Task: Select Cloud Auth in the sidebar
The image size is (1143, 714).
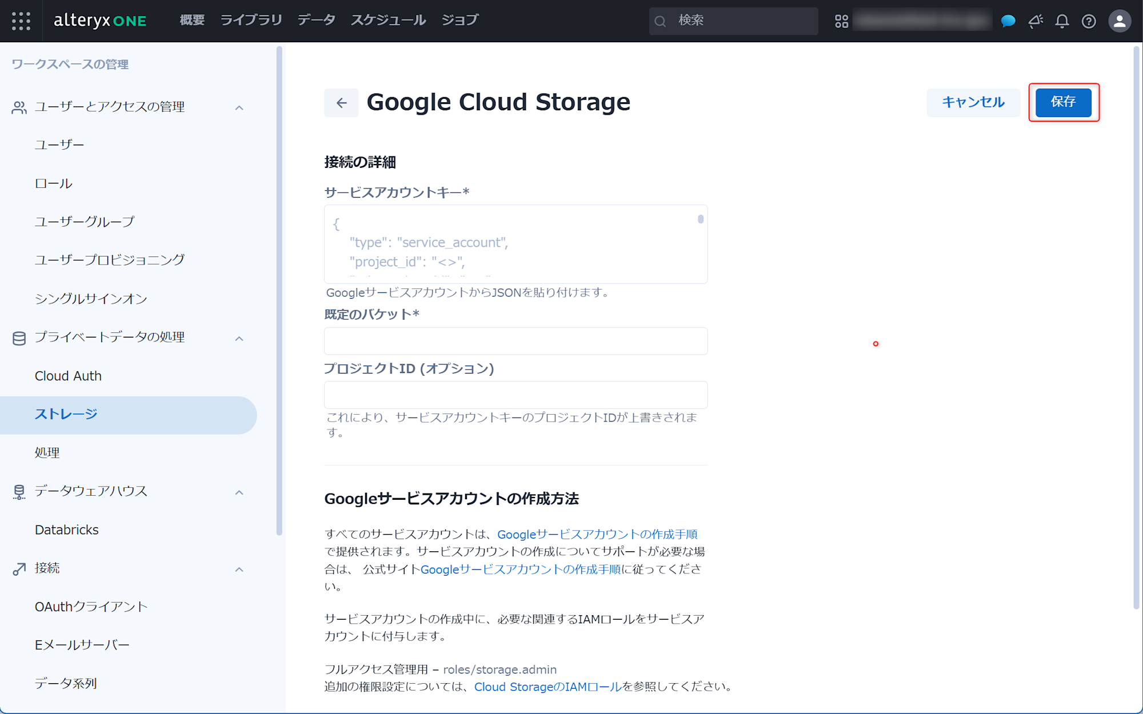Action: tap(68, 376)
